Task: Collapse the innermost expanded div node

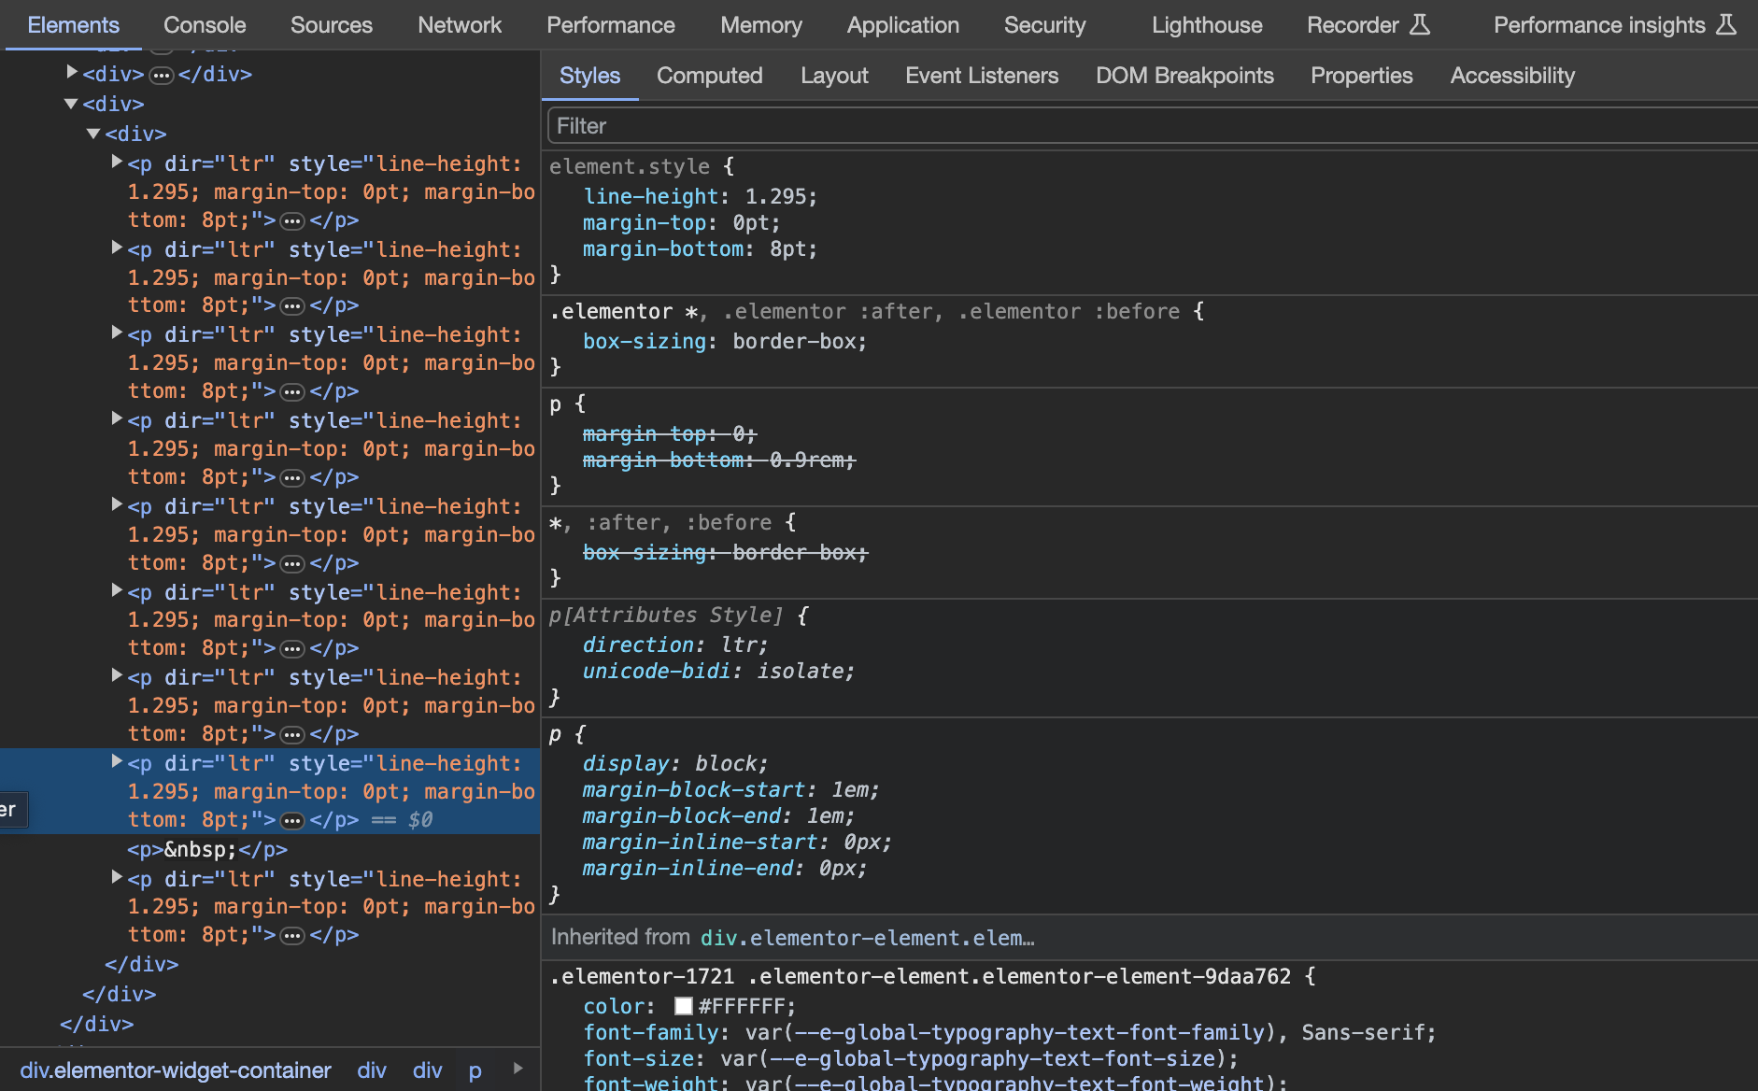Action: point(93,134)
